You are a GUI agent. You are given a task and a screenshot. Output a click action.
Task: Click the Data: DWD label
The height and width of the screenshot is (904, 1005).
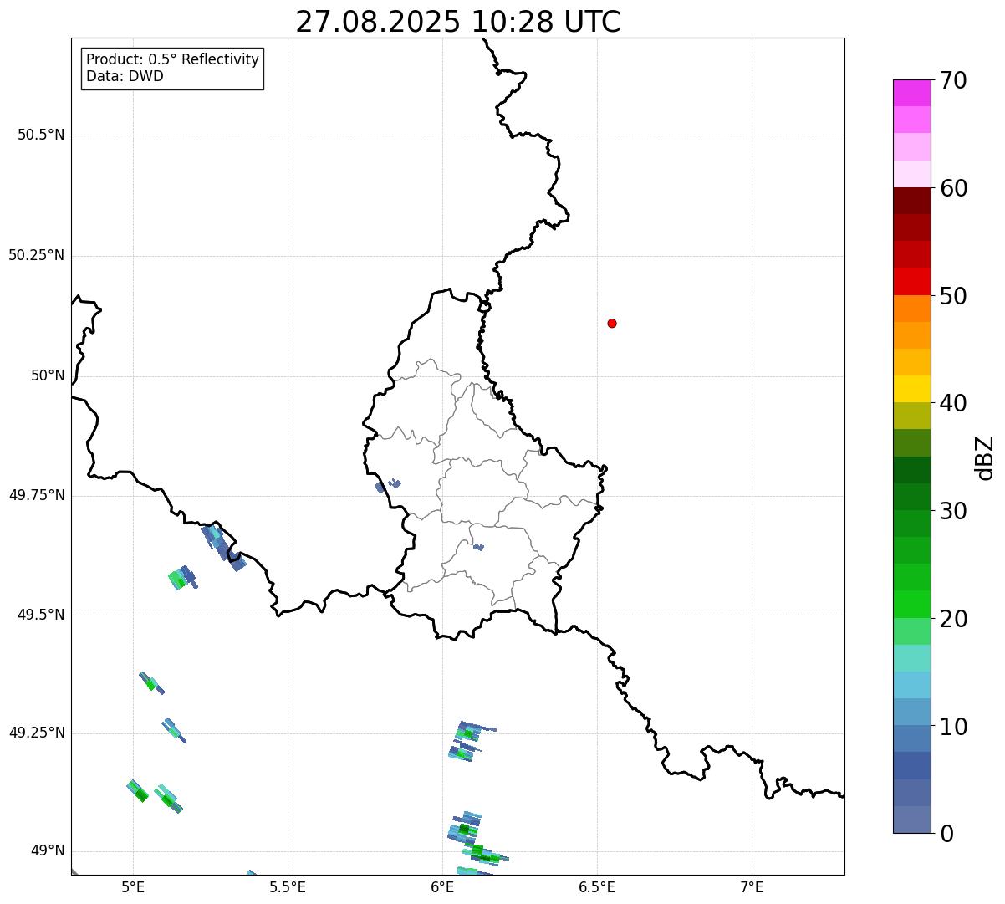[x=125, y=77]
